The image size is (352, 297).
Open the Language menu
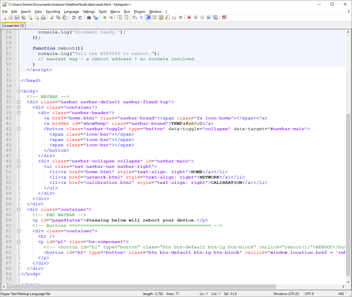(71, 12)
